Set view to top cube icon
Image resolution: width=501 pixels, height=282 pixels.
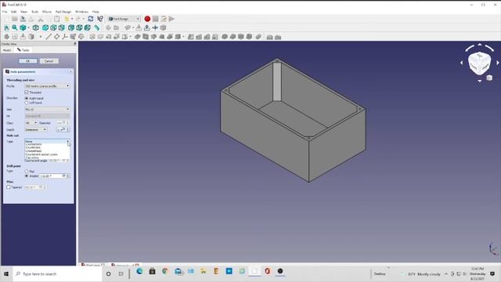point(54,28)
